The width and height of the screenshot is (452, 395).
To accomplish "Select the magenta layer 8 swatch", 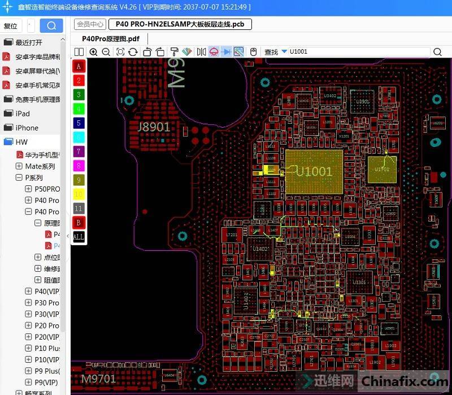I will (79, 166).
